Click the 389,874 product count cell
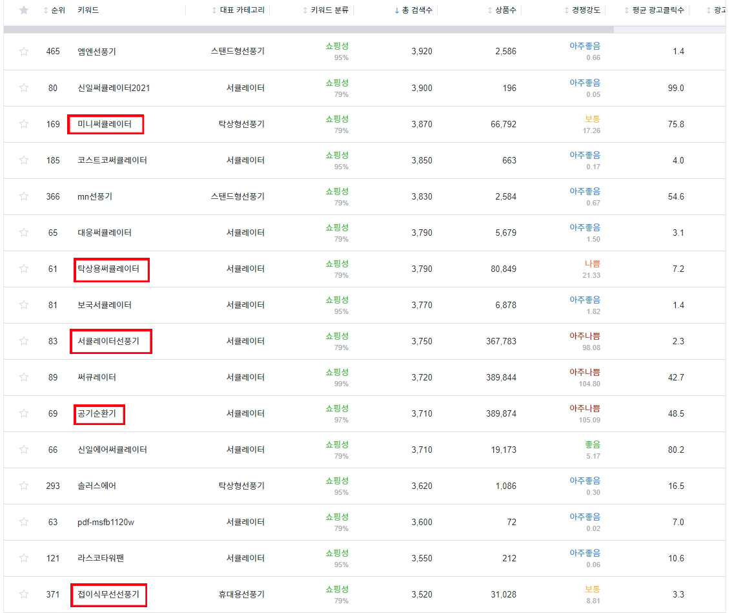The image size is (732, 613). tap(501, 413)
